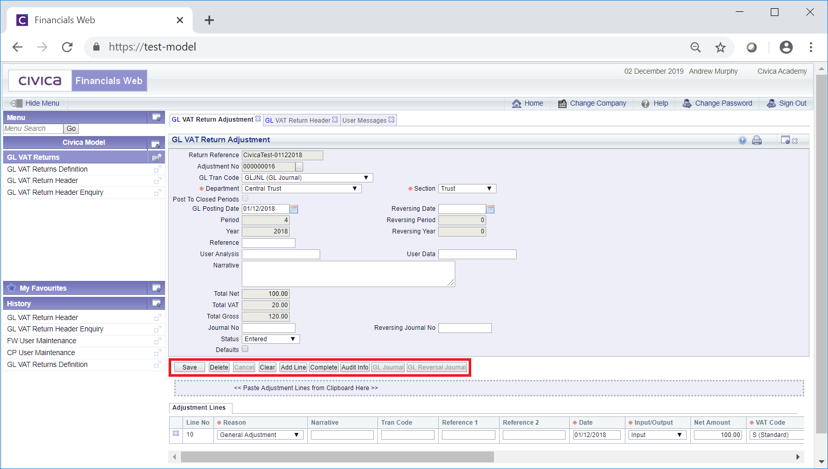Open the Reason dropdown for line 10

(260, 435)
